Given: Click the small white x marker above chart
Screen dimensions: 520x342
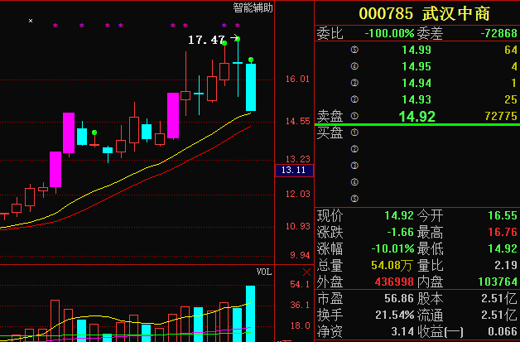Looking at the screenshot, I should point(31,21).
